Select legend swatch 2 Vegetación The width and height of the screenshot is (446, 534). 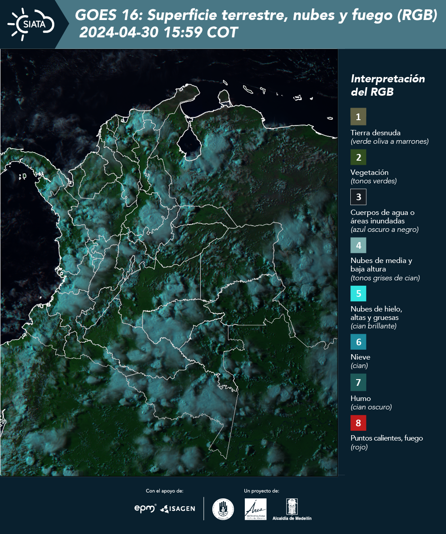(358, 157)
